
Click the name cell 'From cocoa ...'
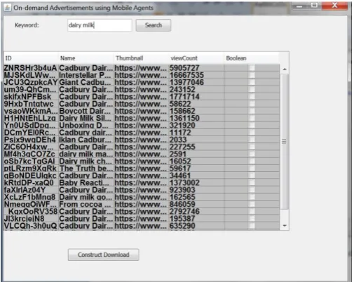86,204
